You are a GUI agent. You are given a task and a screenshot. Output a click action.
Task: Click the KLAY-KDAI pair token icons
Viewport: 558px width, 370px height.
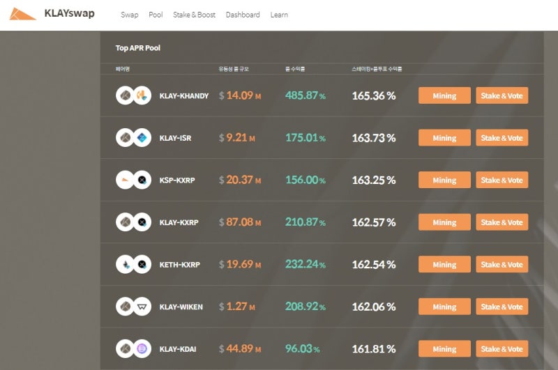pyautogui.click(x=133, y=349)
